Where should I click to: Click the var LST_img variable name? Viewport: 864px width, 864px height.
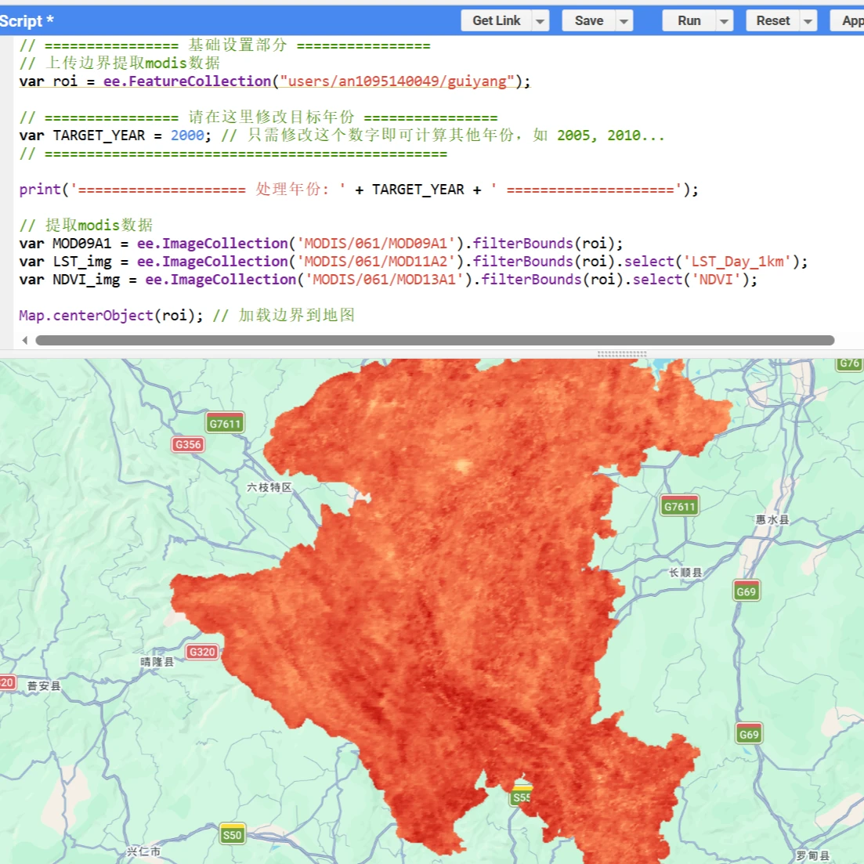(x=82, y=262)
